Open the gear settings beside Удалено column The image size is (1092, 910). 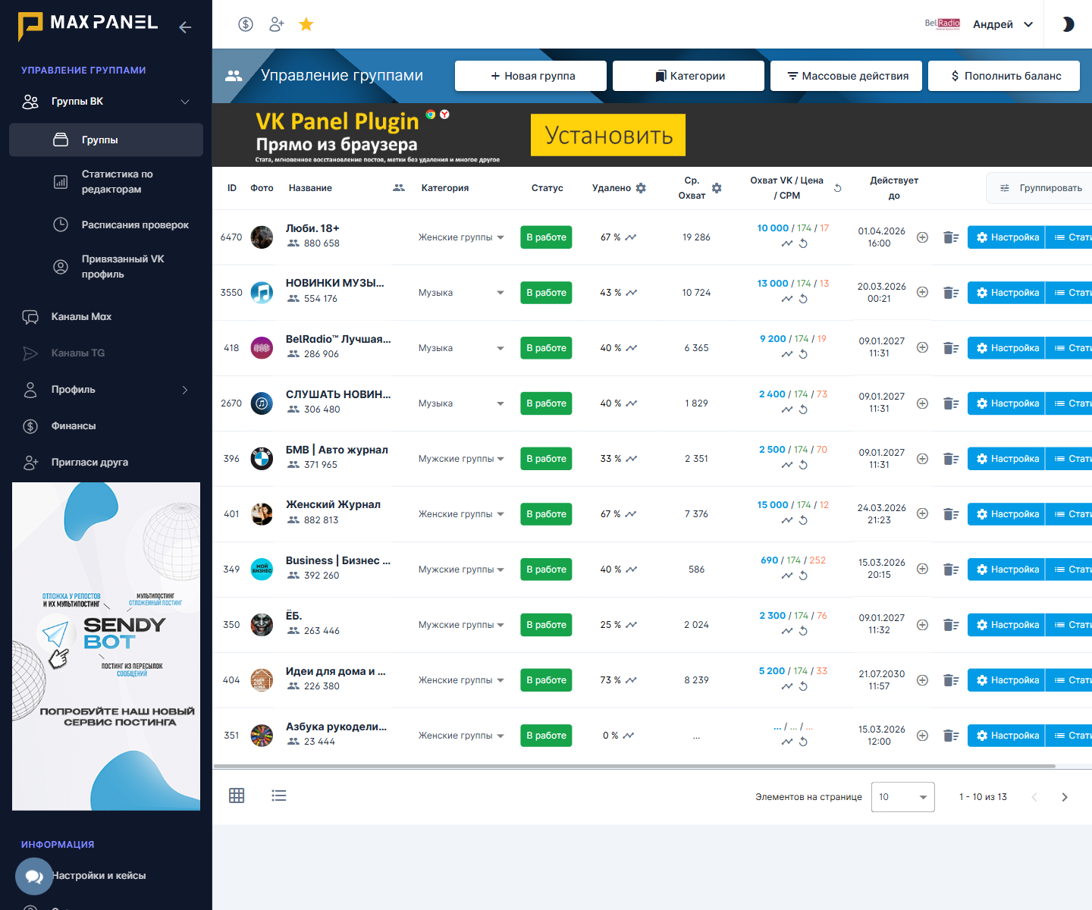point(641,188)
